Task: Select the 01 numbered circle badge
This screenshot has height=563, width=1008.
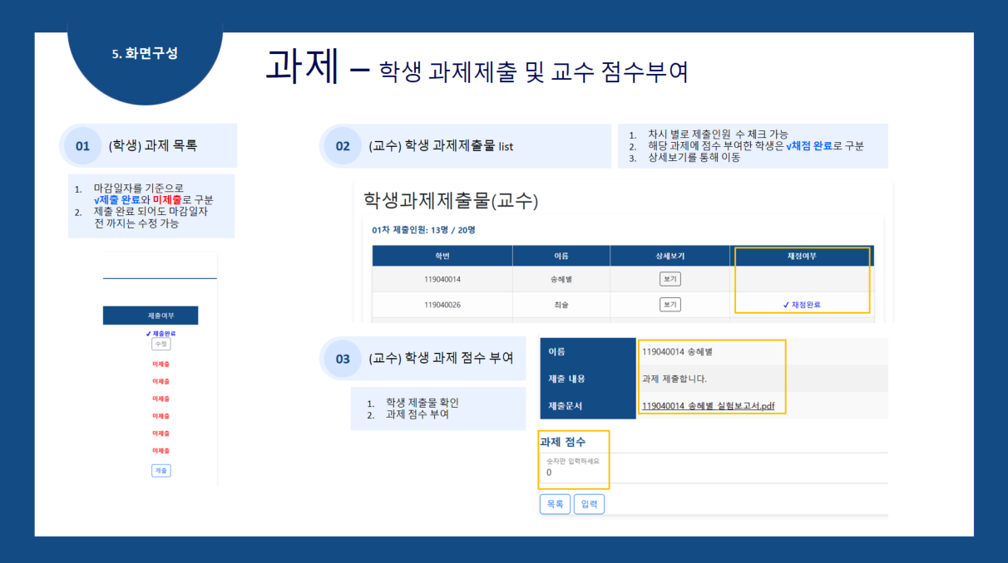Action: click(82, 146)
